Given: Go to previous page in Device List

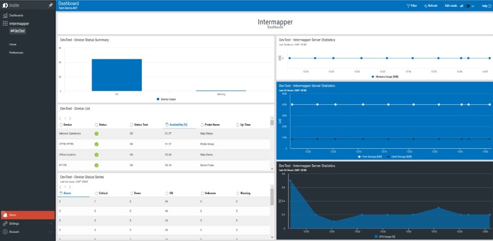Looking at the screenshot, I should tap(61, 118).
